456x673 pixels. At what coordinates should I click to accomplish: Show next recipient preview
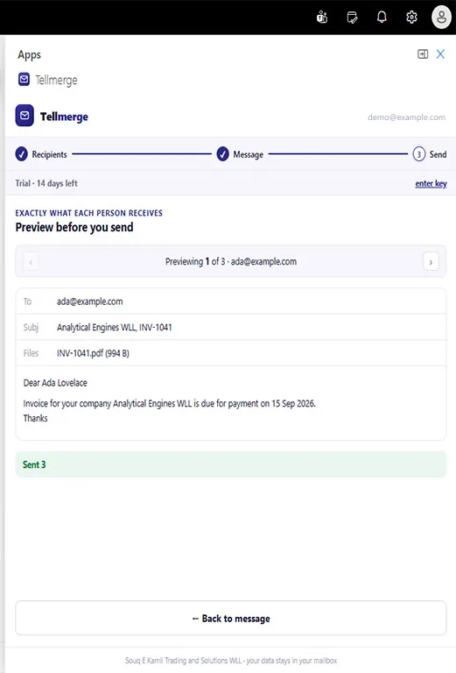coord(431,262)
